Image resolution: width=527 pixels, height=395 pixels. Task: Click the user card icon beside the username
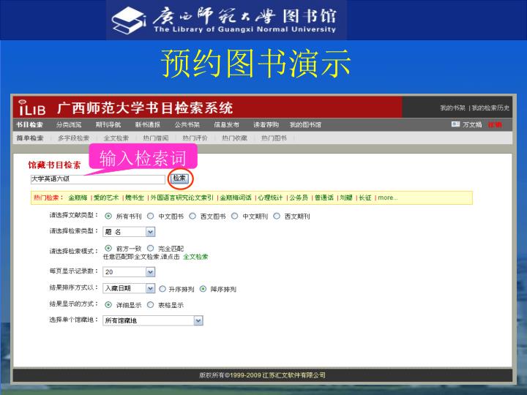point(455,124)
